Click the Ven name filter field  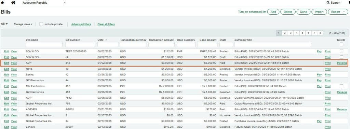44,45
